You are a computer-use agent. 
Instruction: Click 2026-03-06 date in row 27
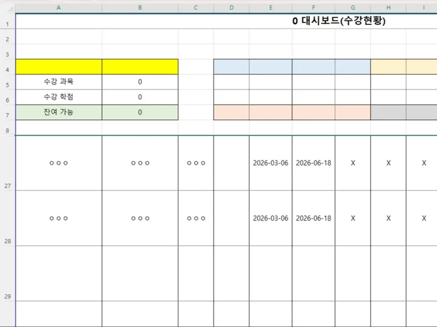pyautogui.click(x=271, y=163)
